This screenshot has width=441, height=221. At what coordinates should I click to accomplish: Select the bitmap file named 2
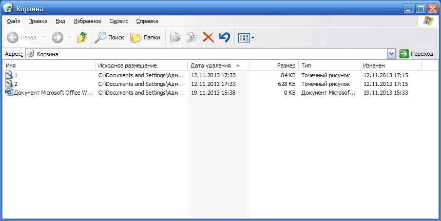(16, 84)
